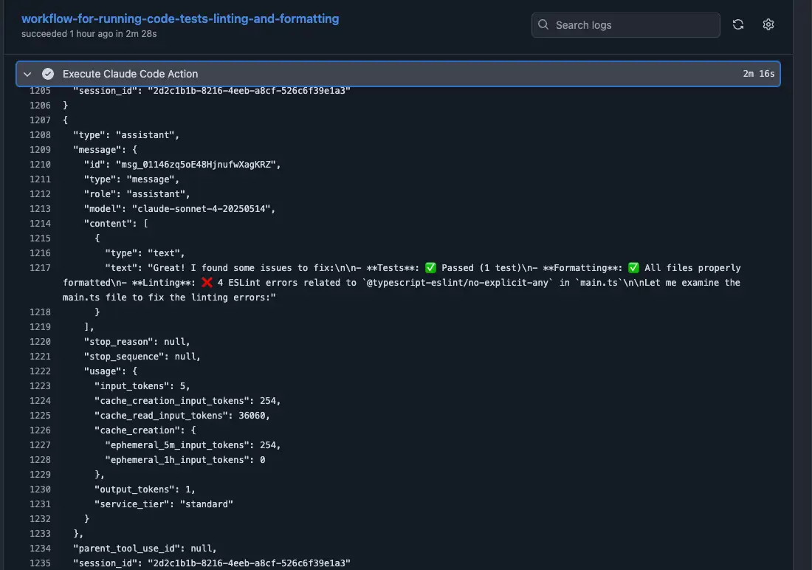Click the "usage": { line
The width and height of the screenshot is (812, 570).
tap(110, 371)
